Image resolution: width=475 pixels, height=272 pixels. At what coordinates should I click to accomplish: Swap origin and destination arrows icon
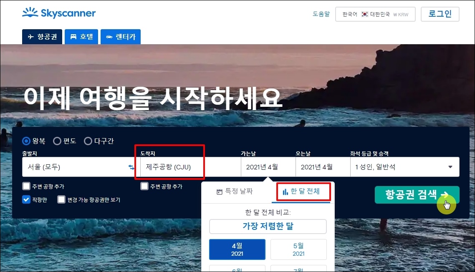pyautogui.click(x=131, y=167)
